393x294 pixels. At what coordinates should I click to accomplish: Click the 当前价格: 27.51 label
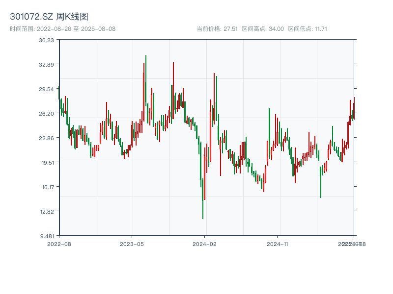point(217,29)
